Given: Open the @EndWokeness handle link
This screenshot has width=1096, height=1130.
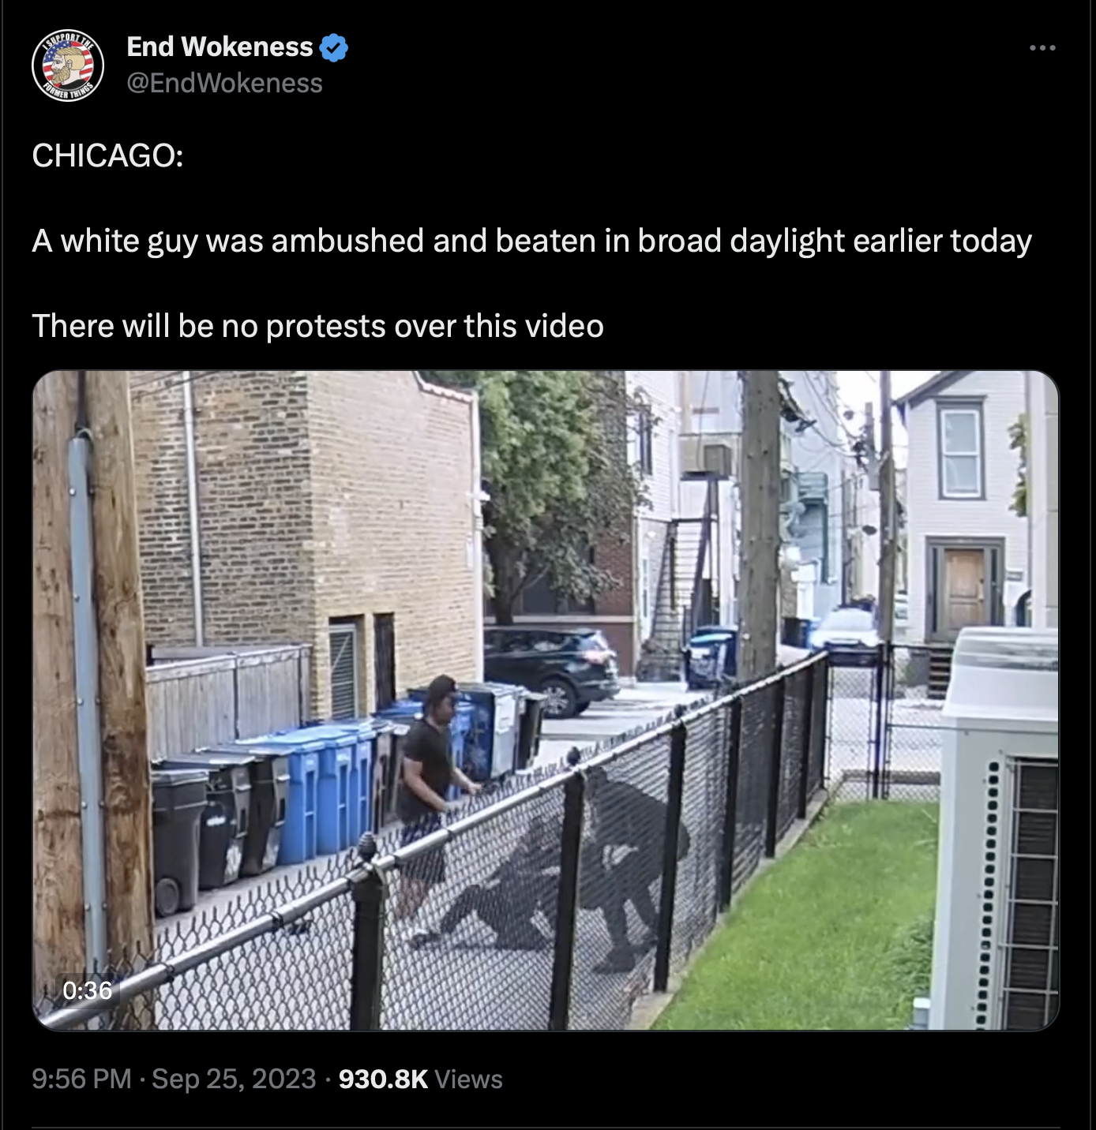Looking at the screenshot, I should 225,83.
